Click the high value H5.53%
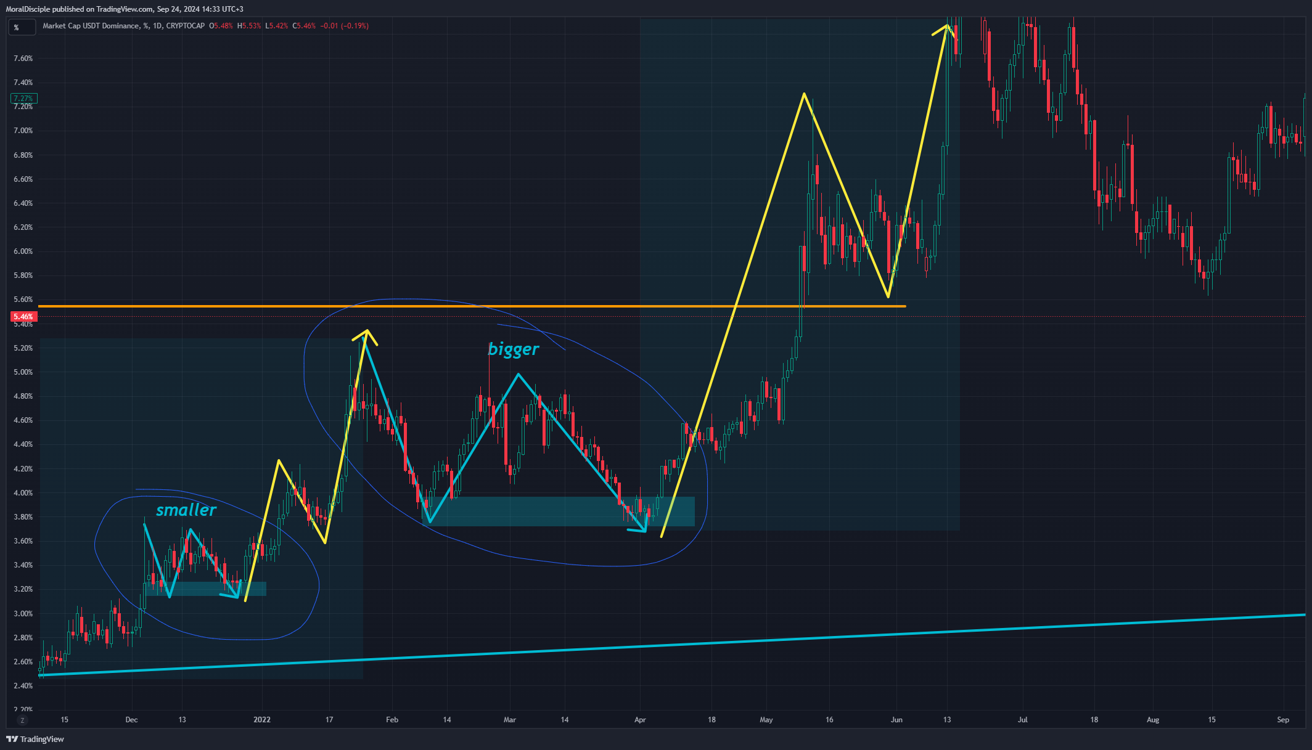1312x750 pixels. coord(249,26)
